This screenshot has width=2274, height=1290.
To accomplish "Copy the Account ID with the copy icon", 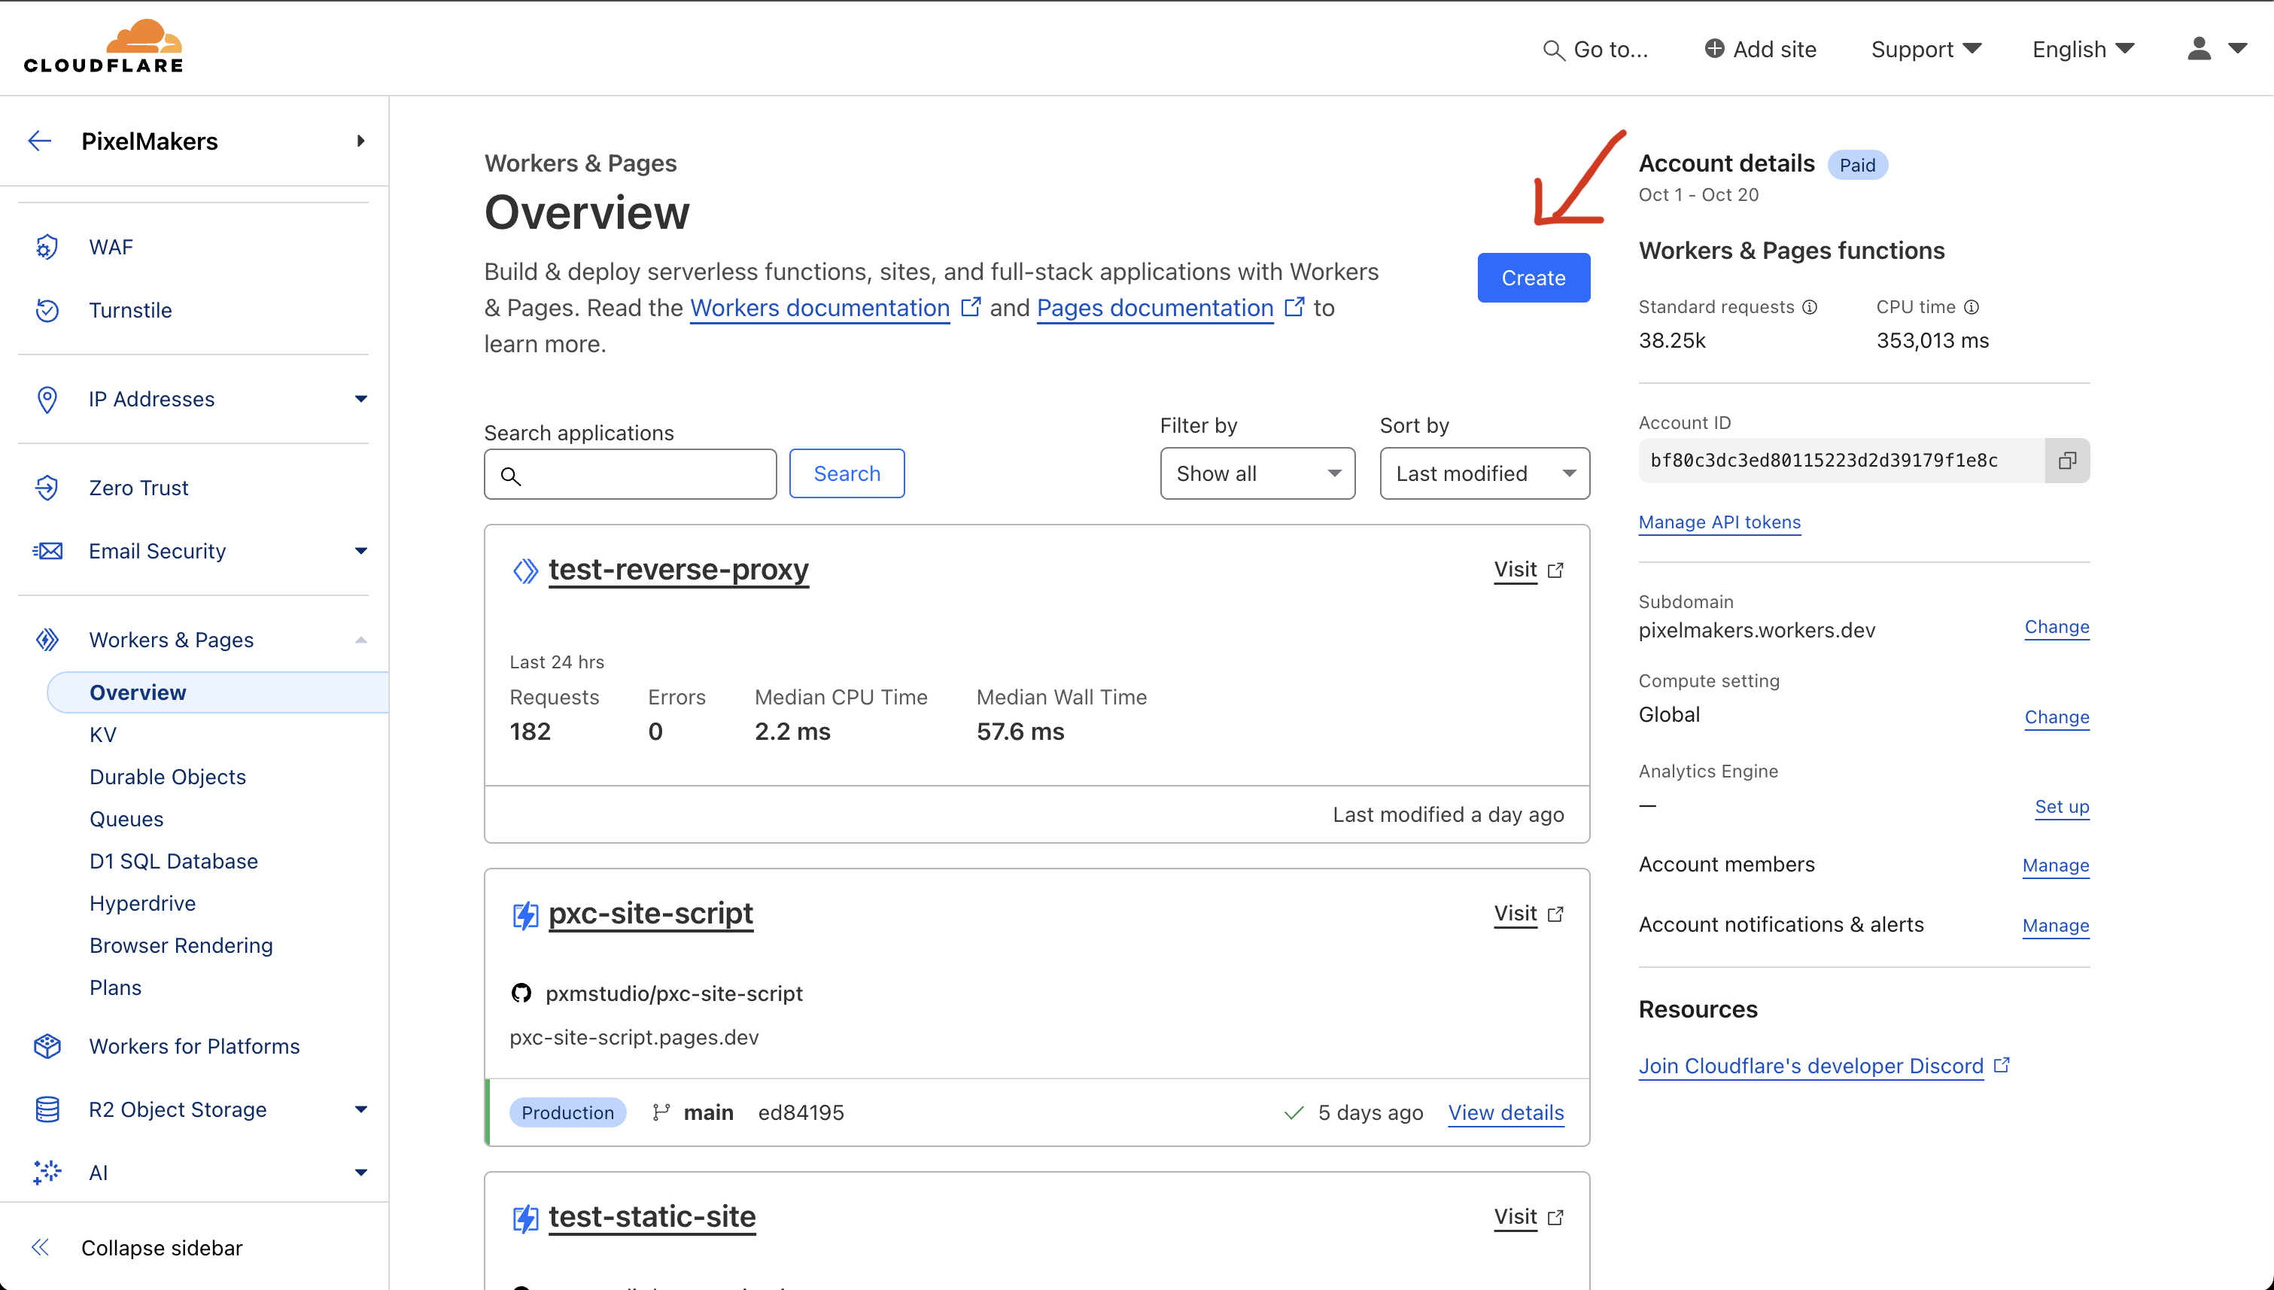I will 2067,461.
